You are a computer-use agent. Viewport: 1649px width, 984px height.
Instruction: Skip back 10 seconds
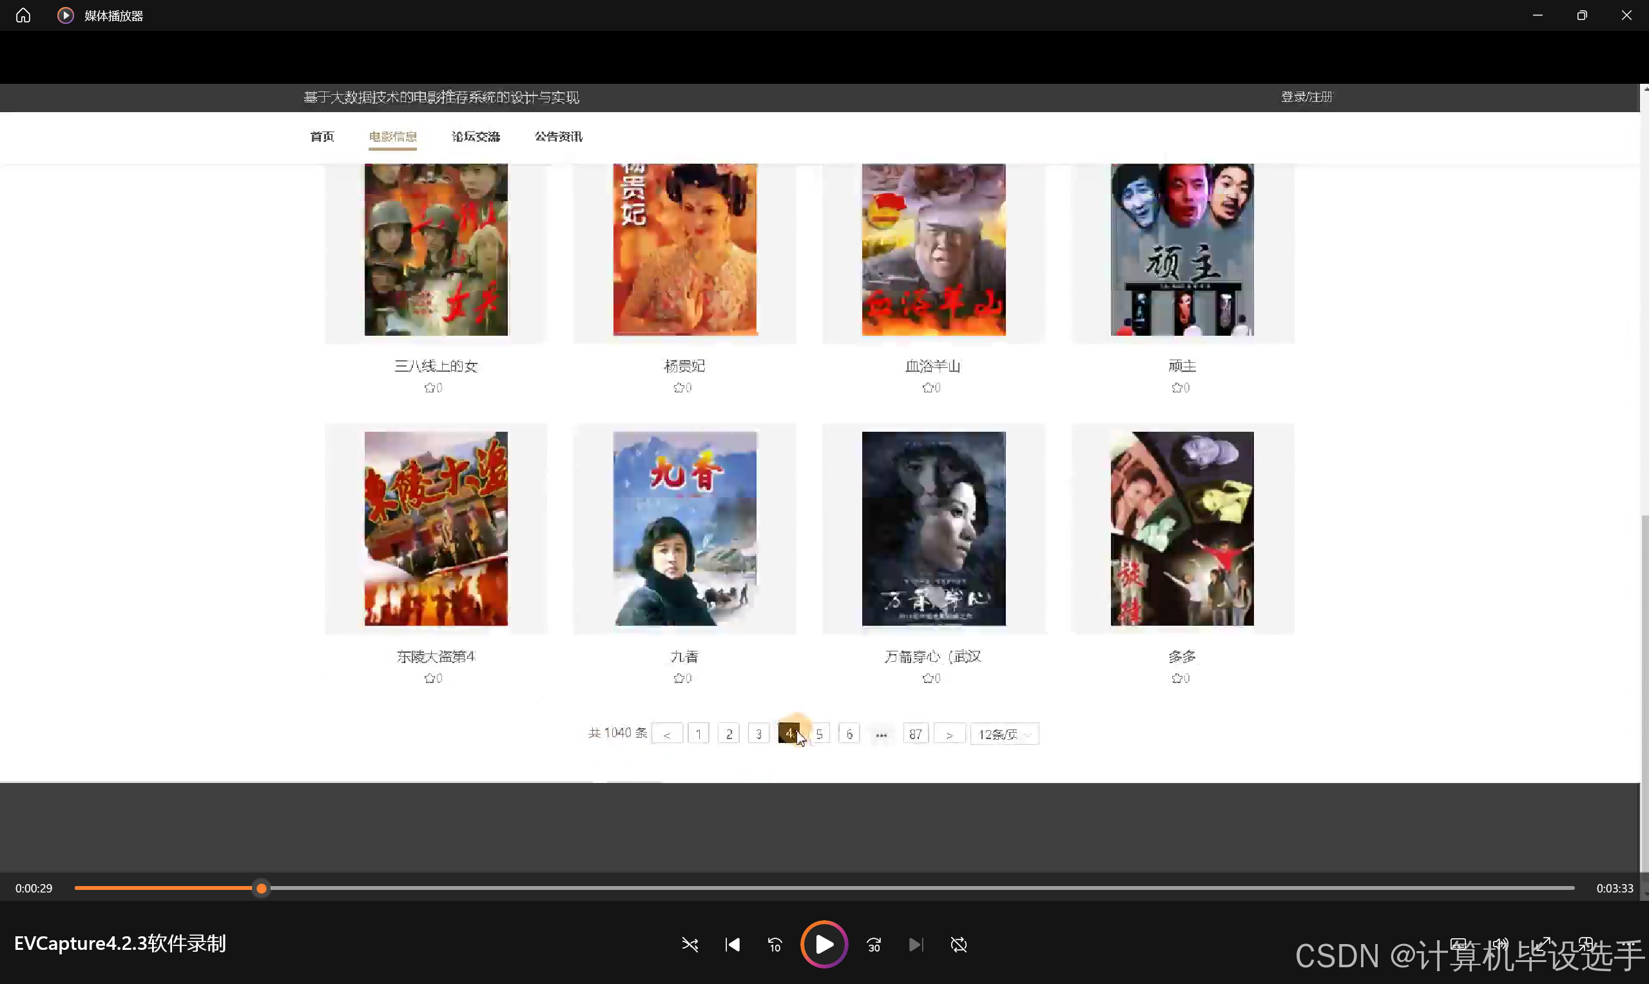(775, 944)
